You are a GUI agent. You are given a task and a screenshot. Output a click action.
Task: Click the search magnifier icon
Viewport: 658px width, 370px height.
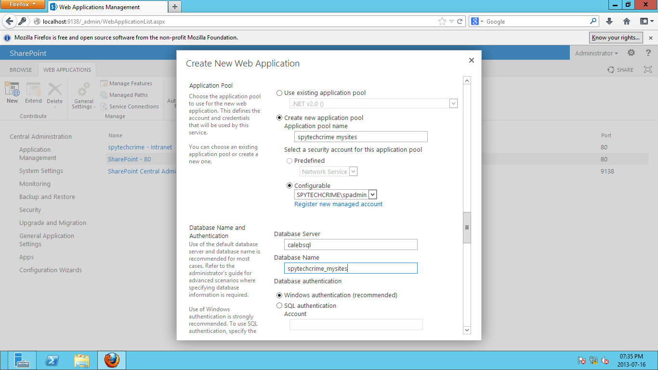tap(593, 21)
